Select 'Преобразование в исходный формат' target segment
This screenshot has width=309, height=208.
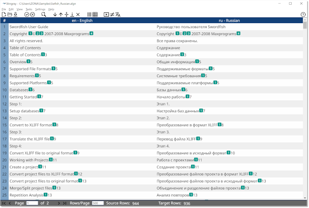(x=229, y=153)
